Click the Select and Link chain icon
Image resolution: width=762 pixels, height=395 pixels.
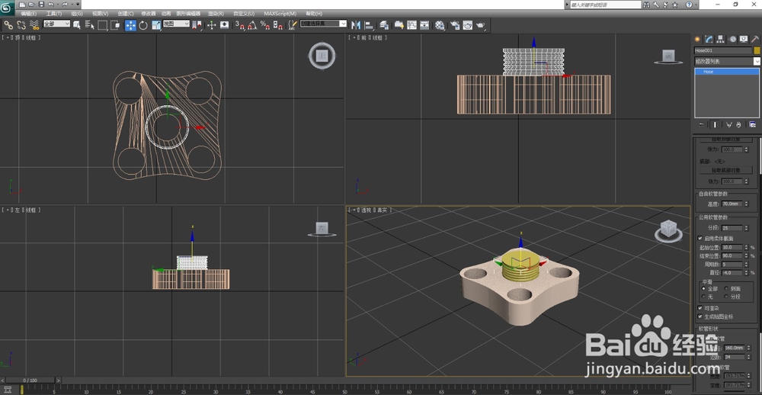8,25
